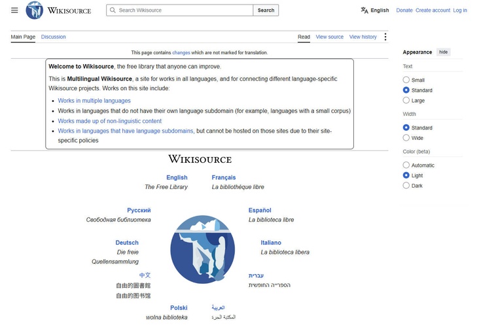Open 'Works made up of non-linguistic content'
This screenshot has width=479, height=327.
pyautogui.click(x=110, y=121)
